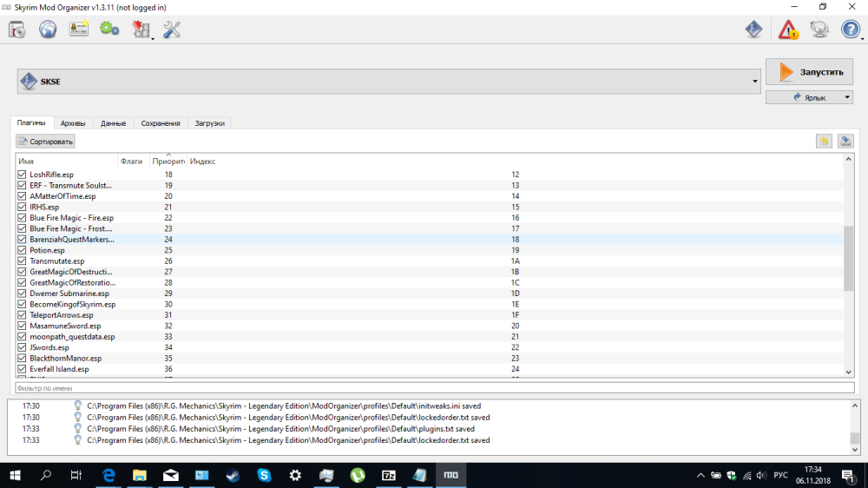Open Settings wrench and screwdriver icon
This screenshot has height=488, width=868.
(172, 30)
